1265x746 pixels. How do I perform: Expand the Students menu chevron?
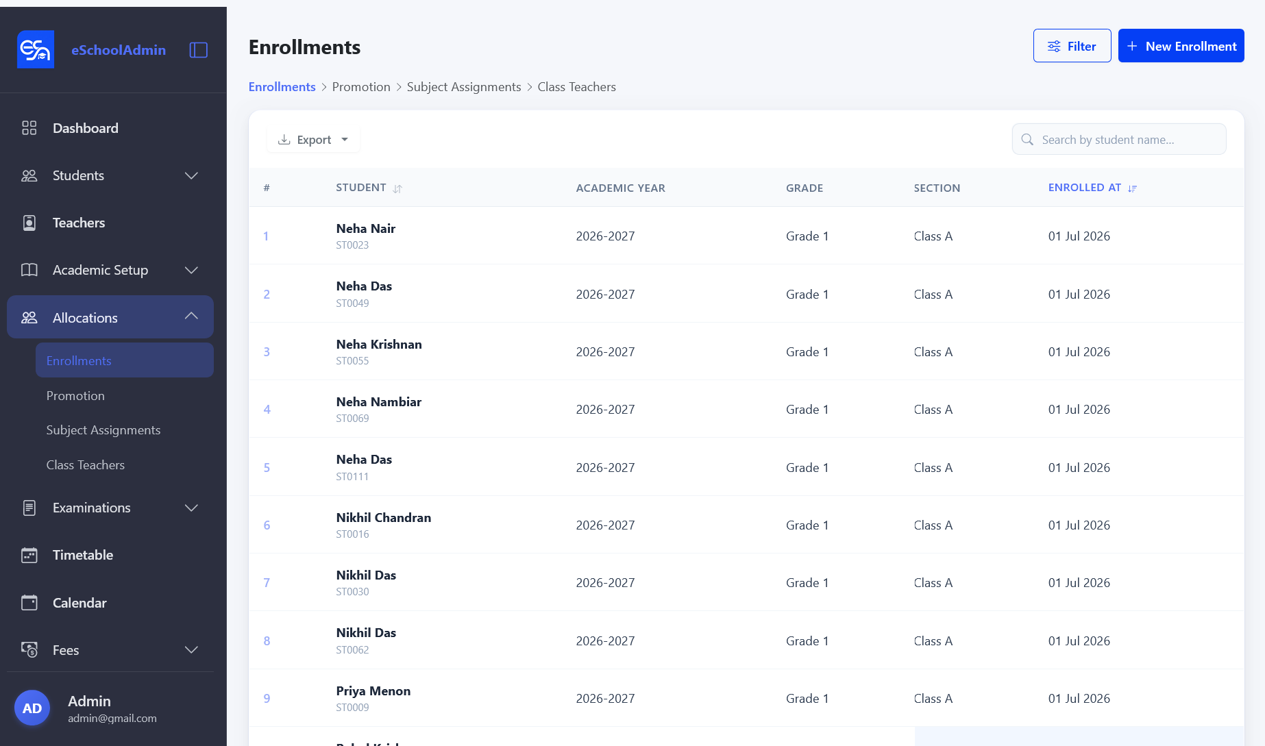[x=192, y=175]
